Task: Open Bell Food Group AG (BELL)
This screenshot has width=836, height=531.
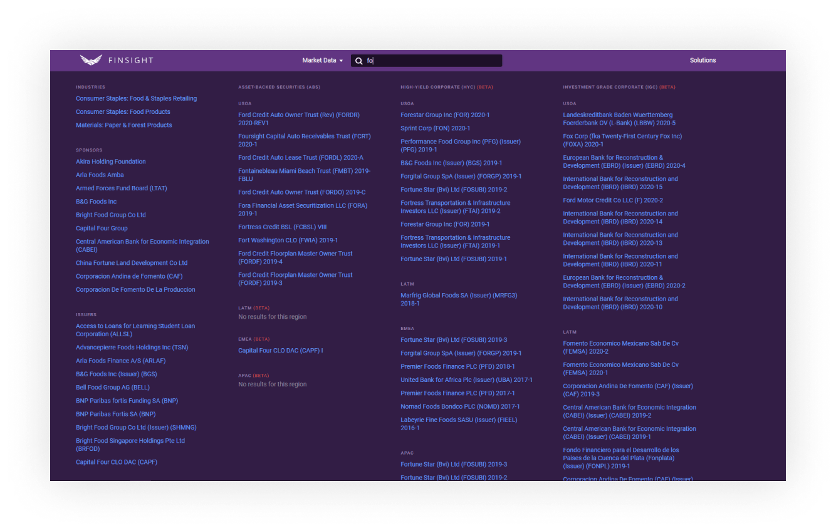Action: pyautogui.click(x=113, y=388)
